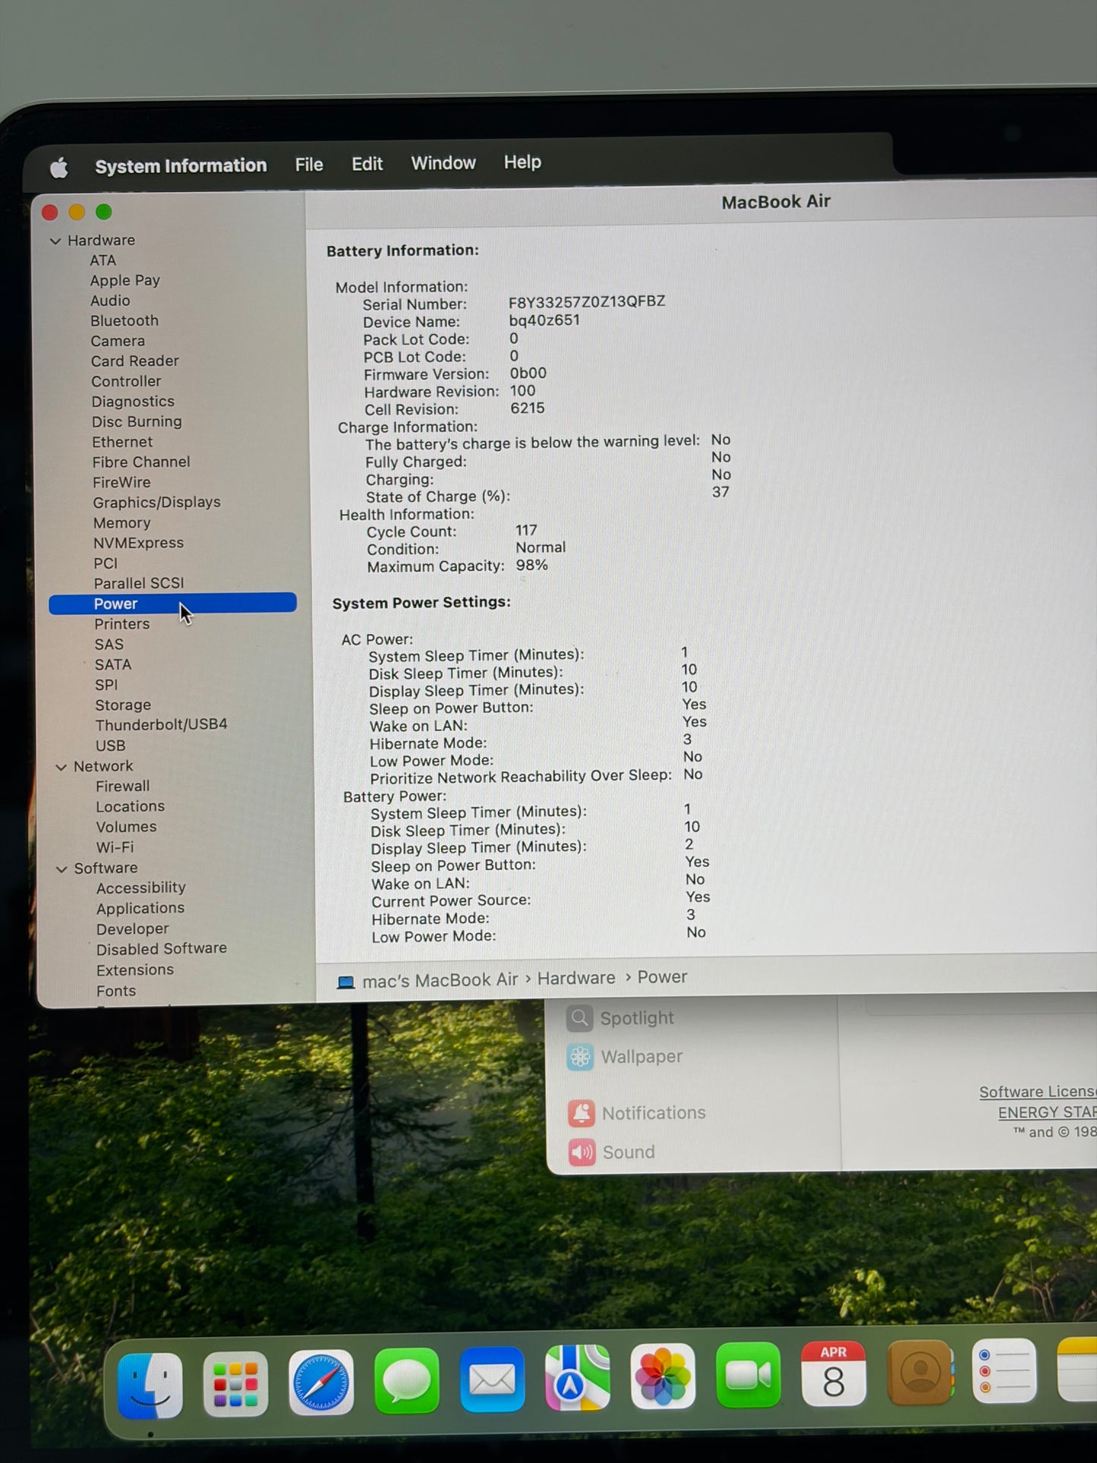Open FaceTime app in the Dock
The image size is (1097, 1463).
pos(749,1374)
